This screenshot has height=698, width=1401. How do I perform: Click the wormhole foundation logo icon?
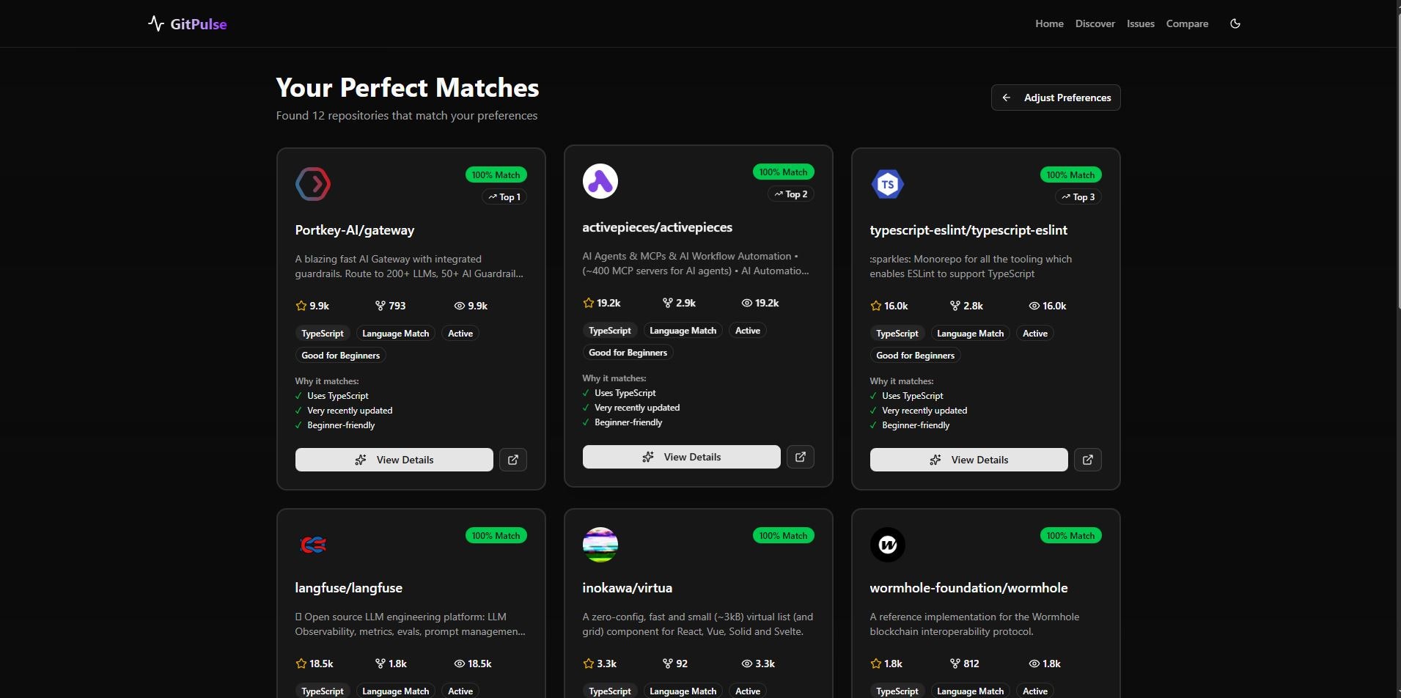887,544
